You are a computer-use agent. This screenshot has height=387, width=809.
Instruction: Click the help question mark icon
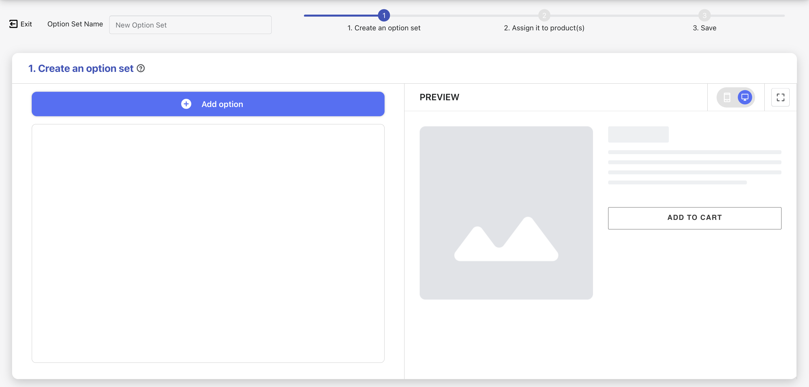point(141,69)
